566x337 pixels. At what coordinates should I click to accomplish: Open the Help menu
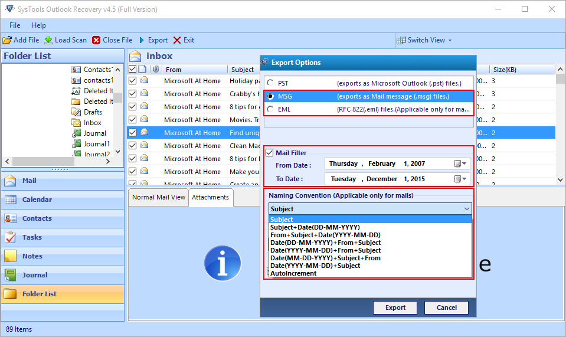pos(38,25)
